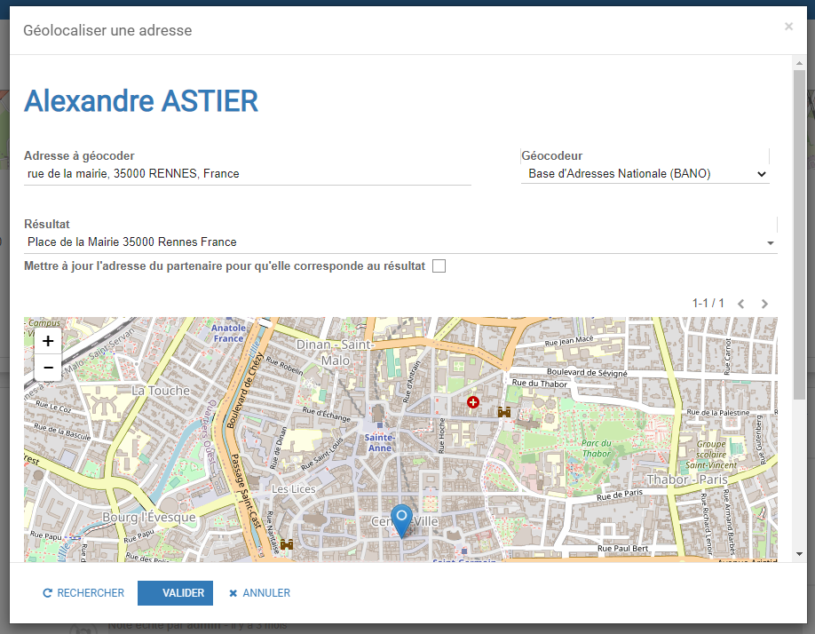
Task: Click the Géolocaliser une adresse title
Action: (x=107, y=31)
